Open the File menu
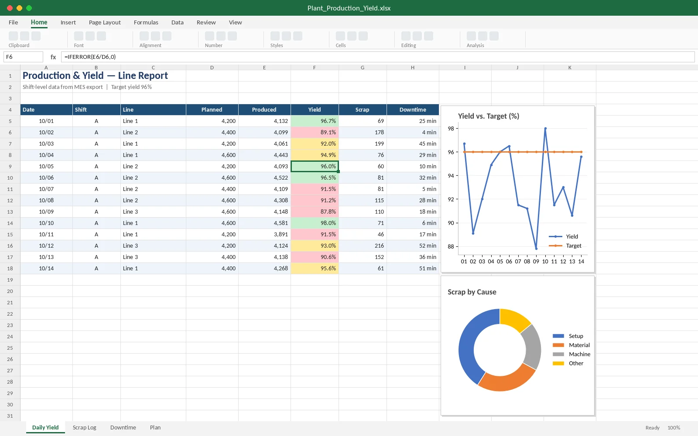 (14, 22)
